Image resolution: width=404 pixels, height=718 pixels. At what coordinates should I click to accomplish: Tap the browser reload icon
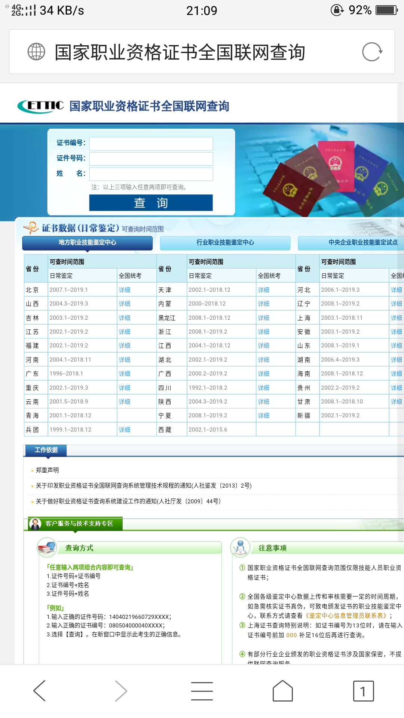[372, 52]
